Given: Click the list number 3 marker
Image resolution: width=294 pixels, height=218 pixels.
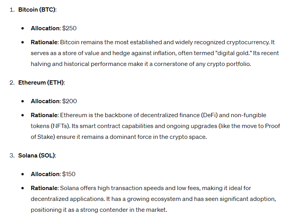Looking at the screenshot, I should pos(12,155).
